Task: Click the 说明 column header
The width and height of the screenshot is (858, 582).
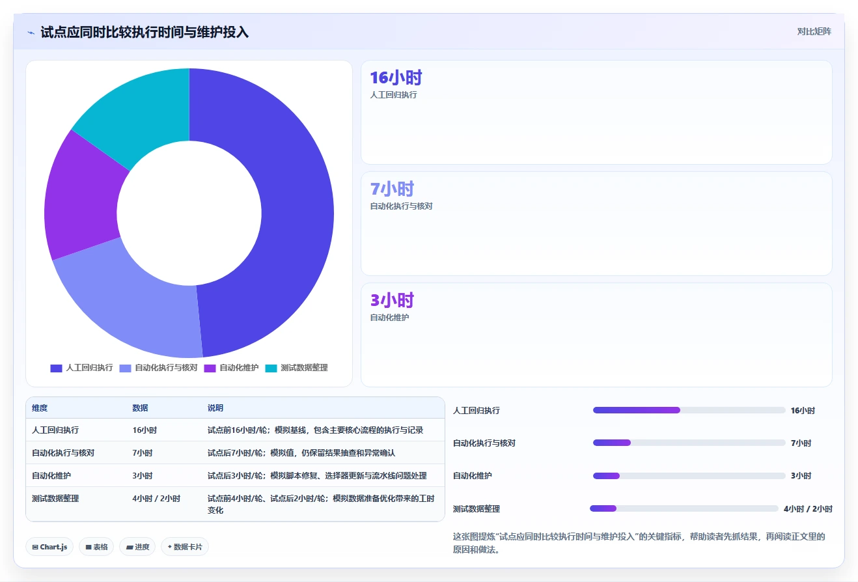Action: point(215,408)
